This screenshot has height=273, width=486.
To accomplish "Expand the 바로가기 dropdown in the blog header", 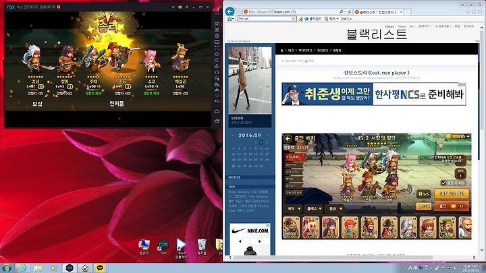I will 425,26.
